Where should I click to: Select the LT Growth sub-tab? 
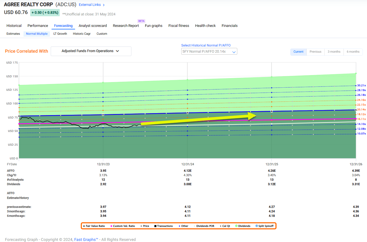[x=60, y=34]
